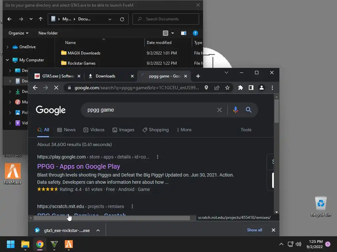Change file view layout icon
Image resolution: width=337 pixels, height=252 pixels.
pyautogui.click(x=166, y=33)
